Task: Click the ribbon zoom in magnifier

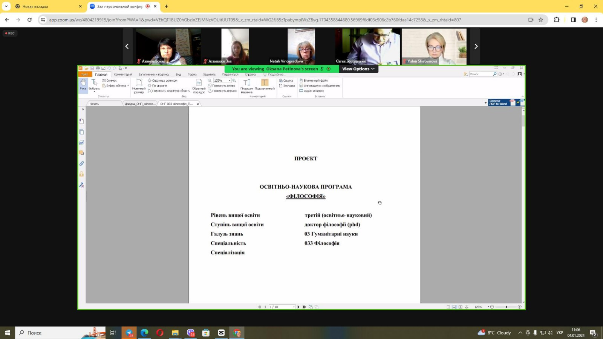Action: (x=234, y=81)
